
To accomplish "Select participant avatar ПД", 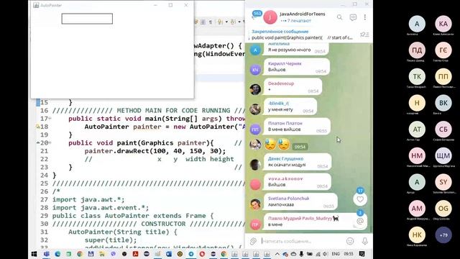I will click(417, 50).
